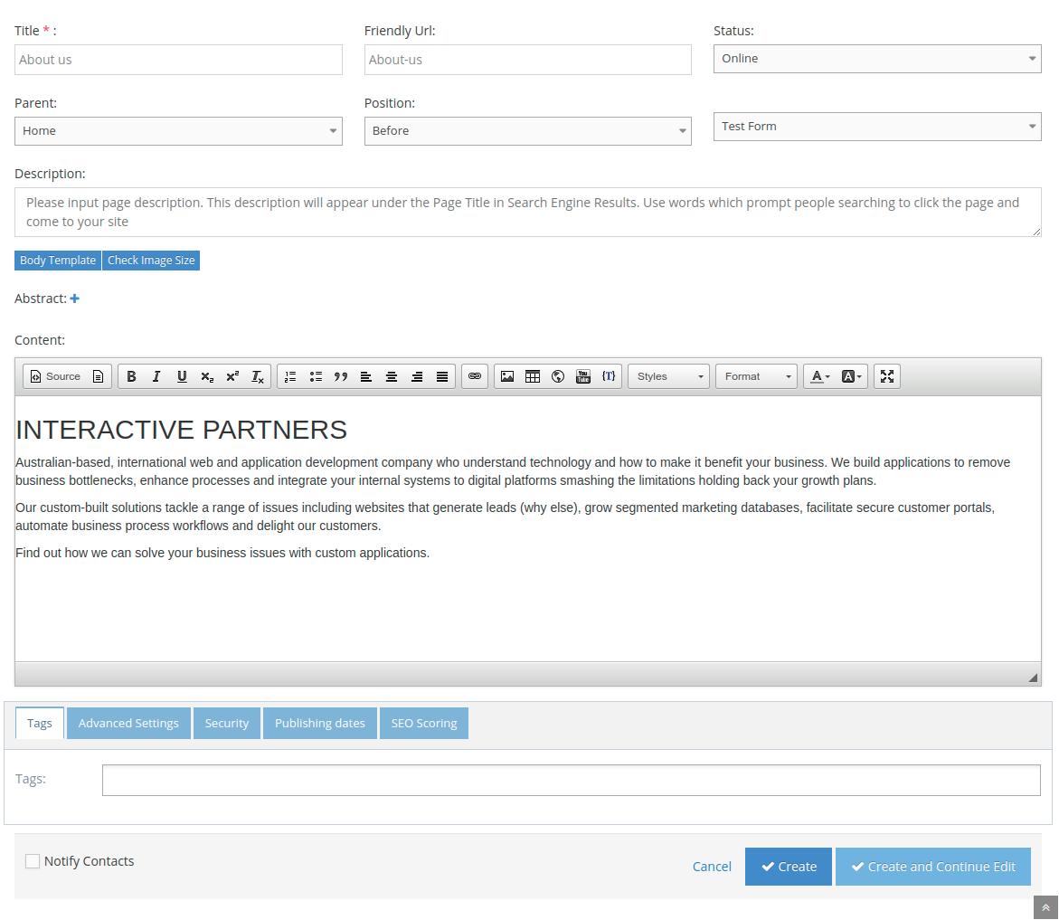
Task: Open the Link tool
Action: tap(475, 376)
